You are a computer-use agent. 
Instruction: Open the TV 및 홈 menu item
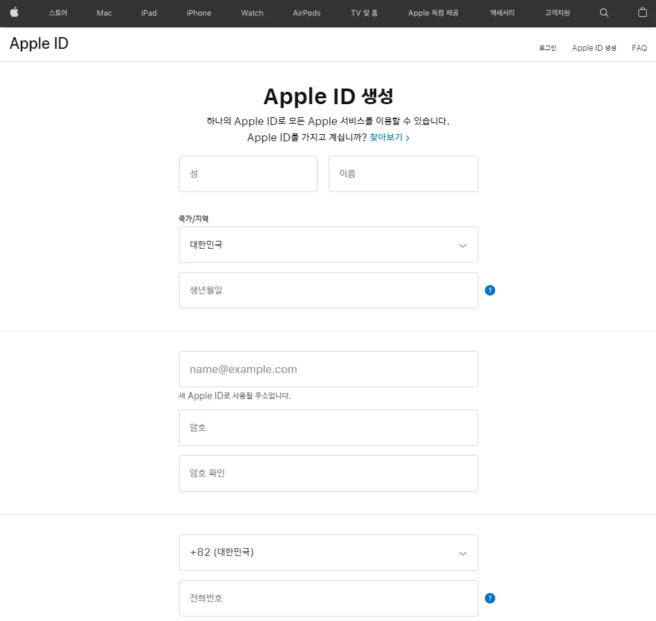tap(364, 13)
